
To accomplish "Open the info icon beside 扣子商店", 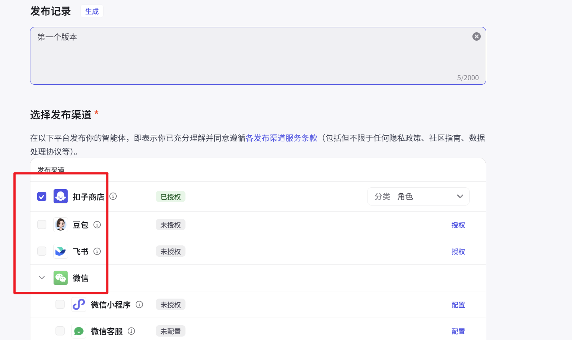I will pyautogui.click(x=113, y=196).
